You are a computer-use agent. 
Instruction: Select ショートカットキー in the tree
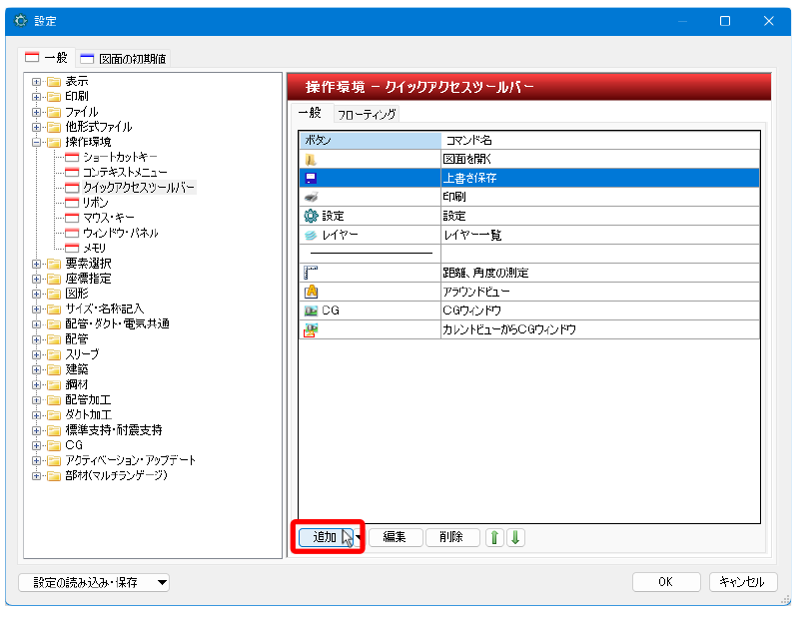click(120, 157)
